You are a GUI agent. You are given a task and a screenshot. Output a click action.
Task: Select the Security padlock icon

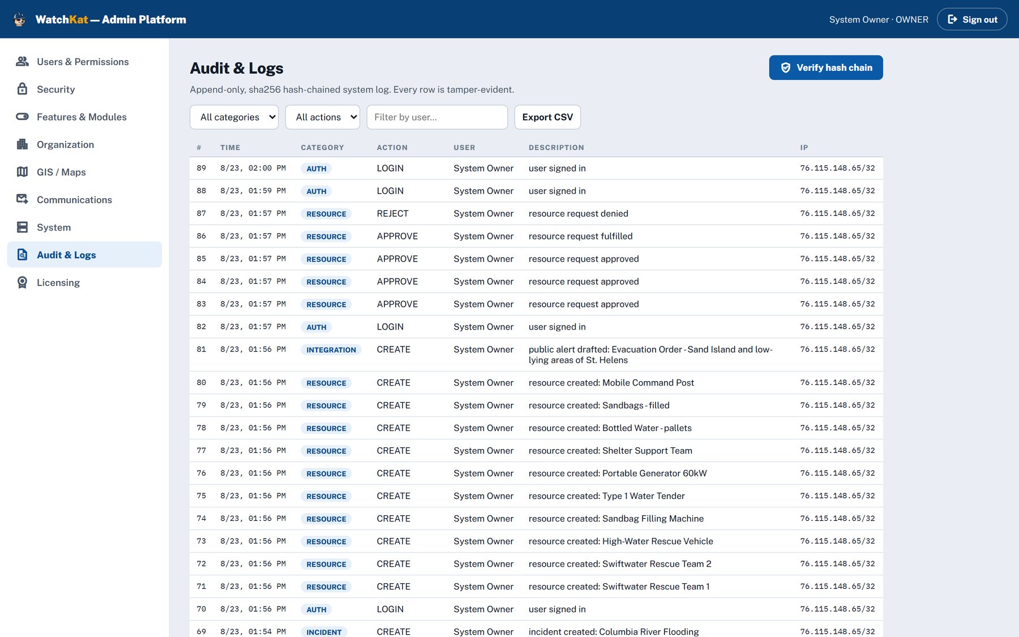tap(22, 89)
